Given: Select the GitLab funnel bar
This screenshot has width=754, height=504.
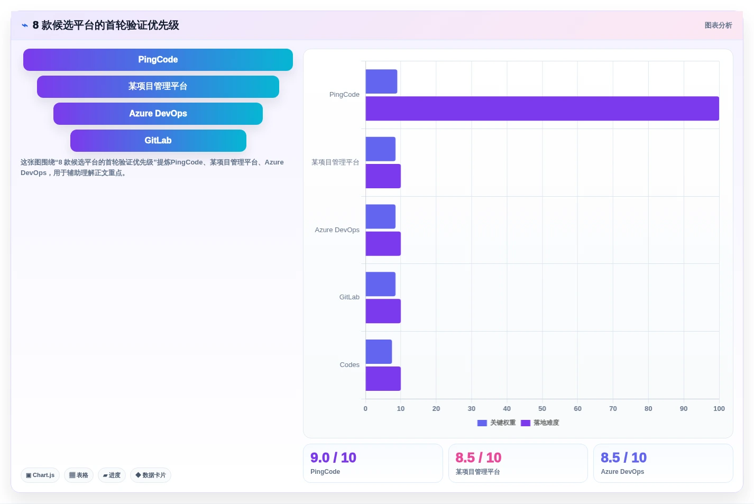Looking at the screenshot, I should click(x=158, y=141).
